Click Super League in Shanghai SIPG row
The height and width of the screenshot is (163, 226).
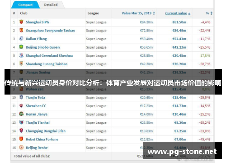point(96,22)
